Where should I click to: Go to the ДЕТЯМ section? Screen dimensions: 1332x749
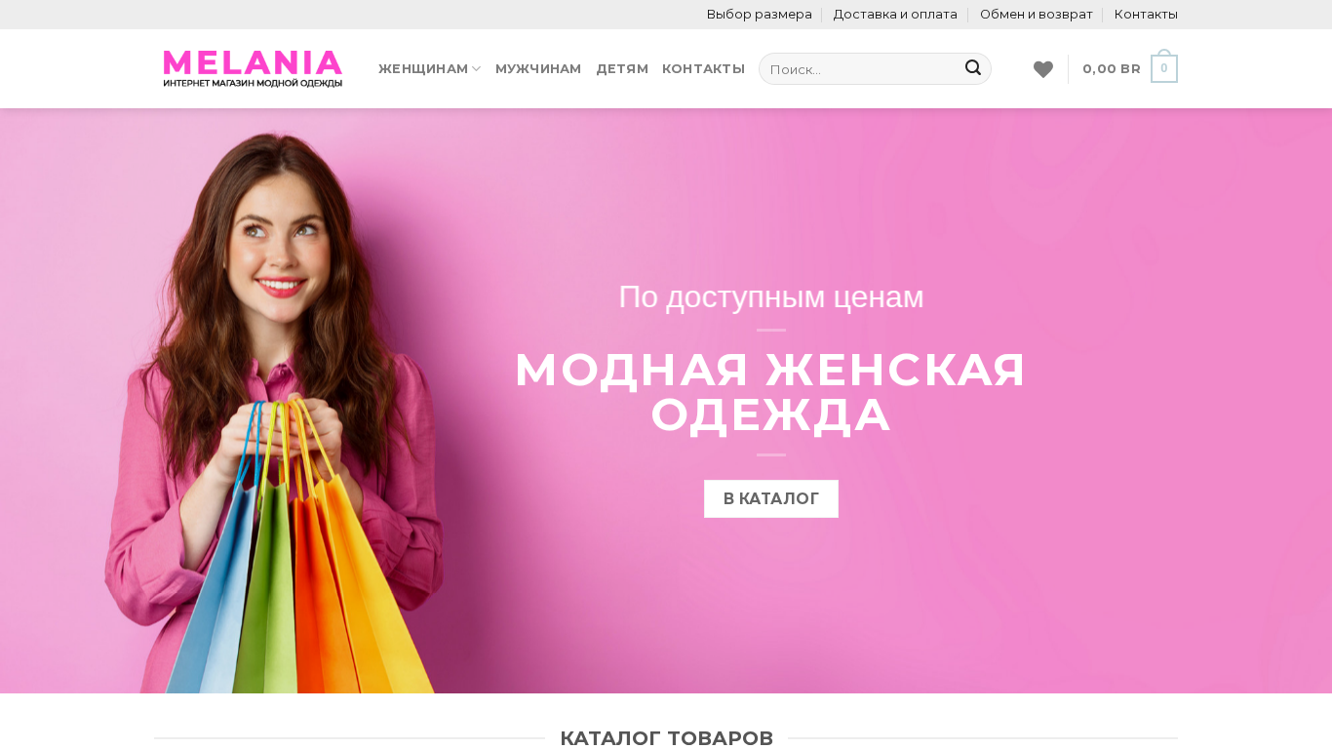pos(622,68)
